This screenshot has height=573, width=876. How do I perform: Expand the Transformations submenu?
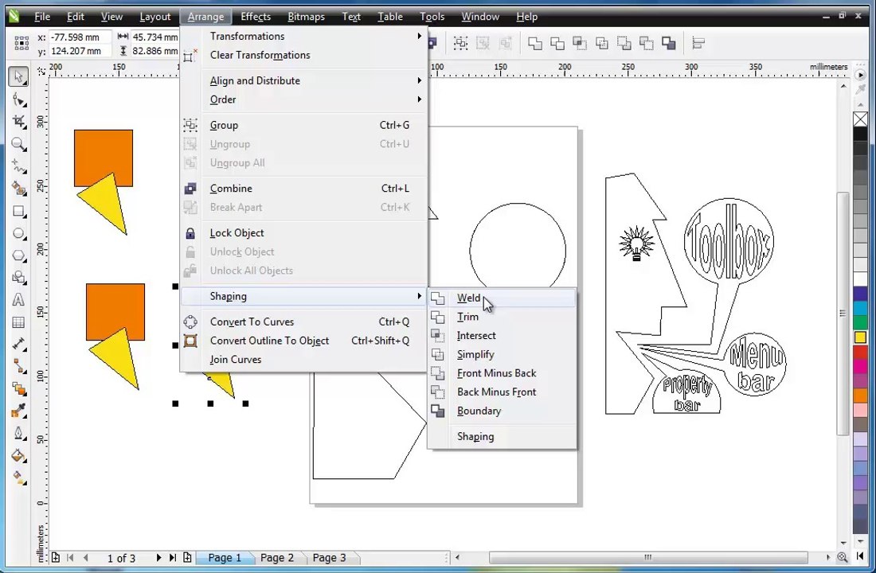tap(304, 37)
